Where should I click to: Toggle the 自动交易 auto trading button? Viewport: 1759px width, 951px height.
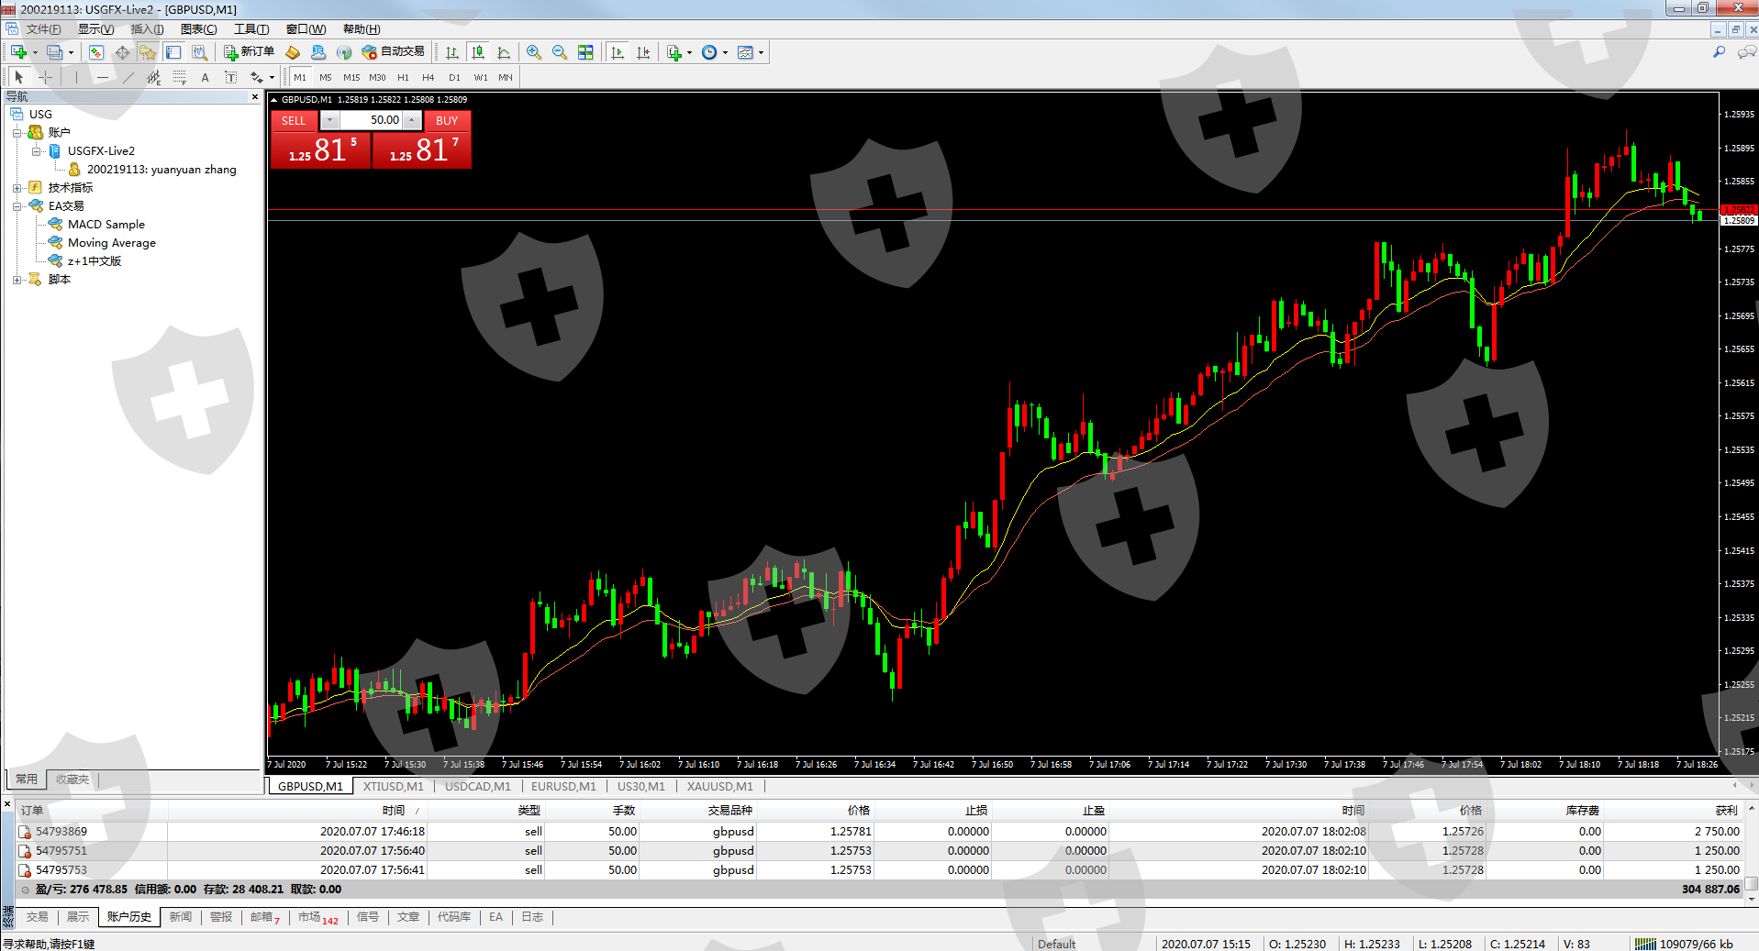click(x=394, y=52)
